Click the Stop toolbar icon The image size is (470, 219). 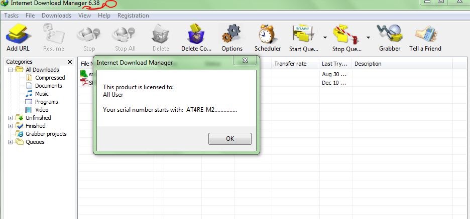(89, 34)
